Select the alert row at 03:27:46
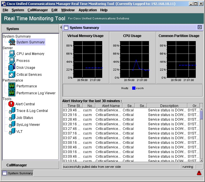This screenshot has height=182, width=205. [131, 129]
